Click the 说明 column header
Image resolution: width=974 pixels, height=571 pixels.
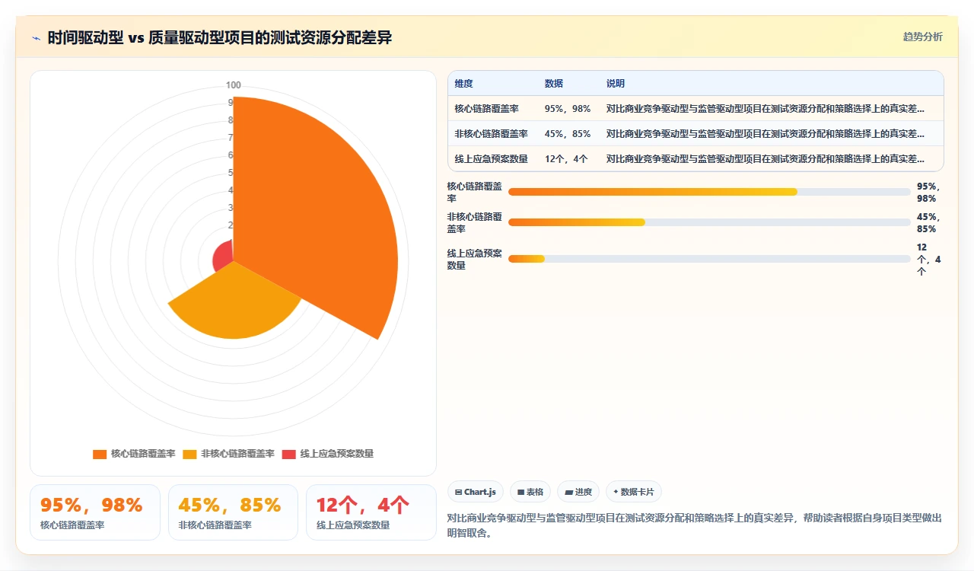tap(615, 83)
